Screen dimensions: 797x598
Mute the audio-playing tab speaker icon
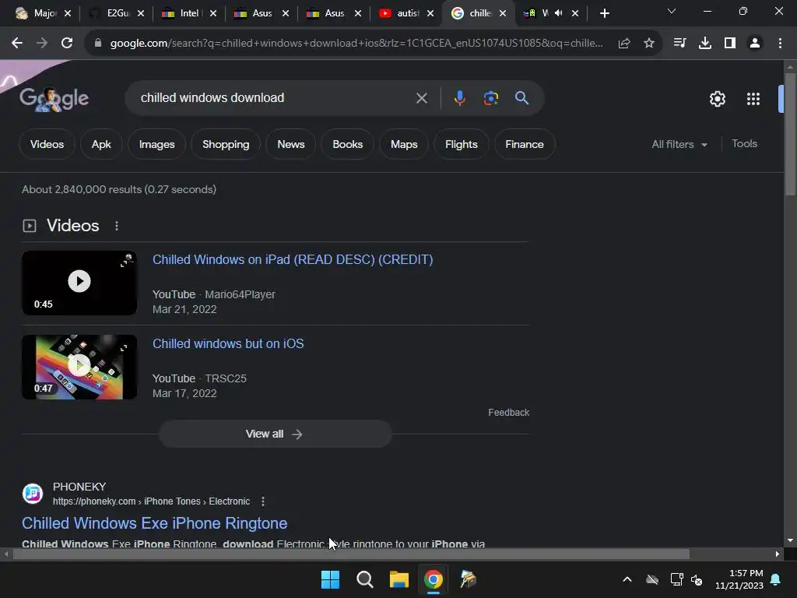point(559,13)
